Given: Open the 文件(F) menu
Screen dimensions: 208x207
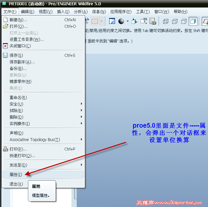Looking at the screenshot, I should [10, 12].
